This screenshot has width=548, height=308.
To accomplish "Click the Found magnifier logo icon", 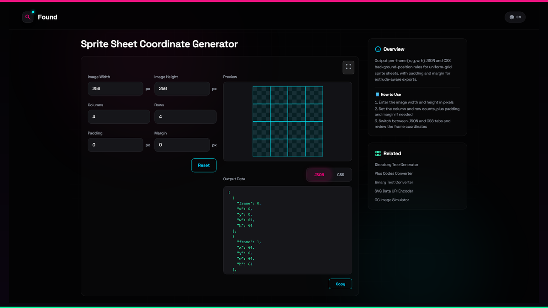I will tap(28, 17).
